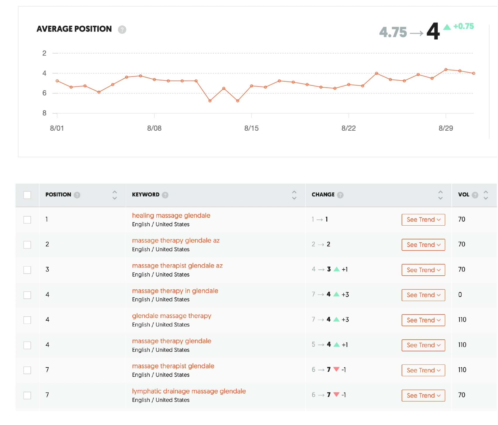
Task: Click the massage therapist glendale keyword link
Action: coord(173,366)
